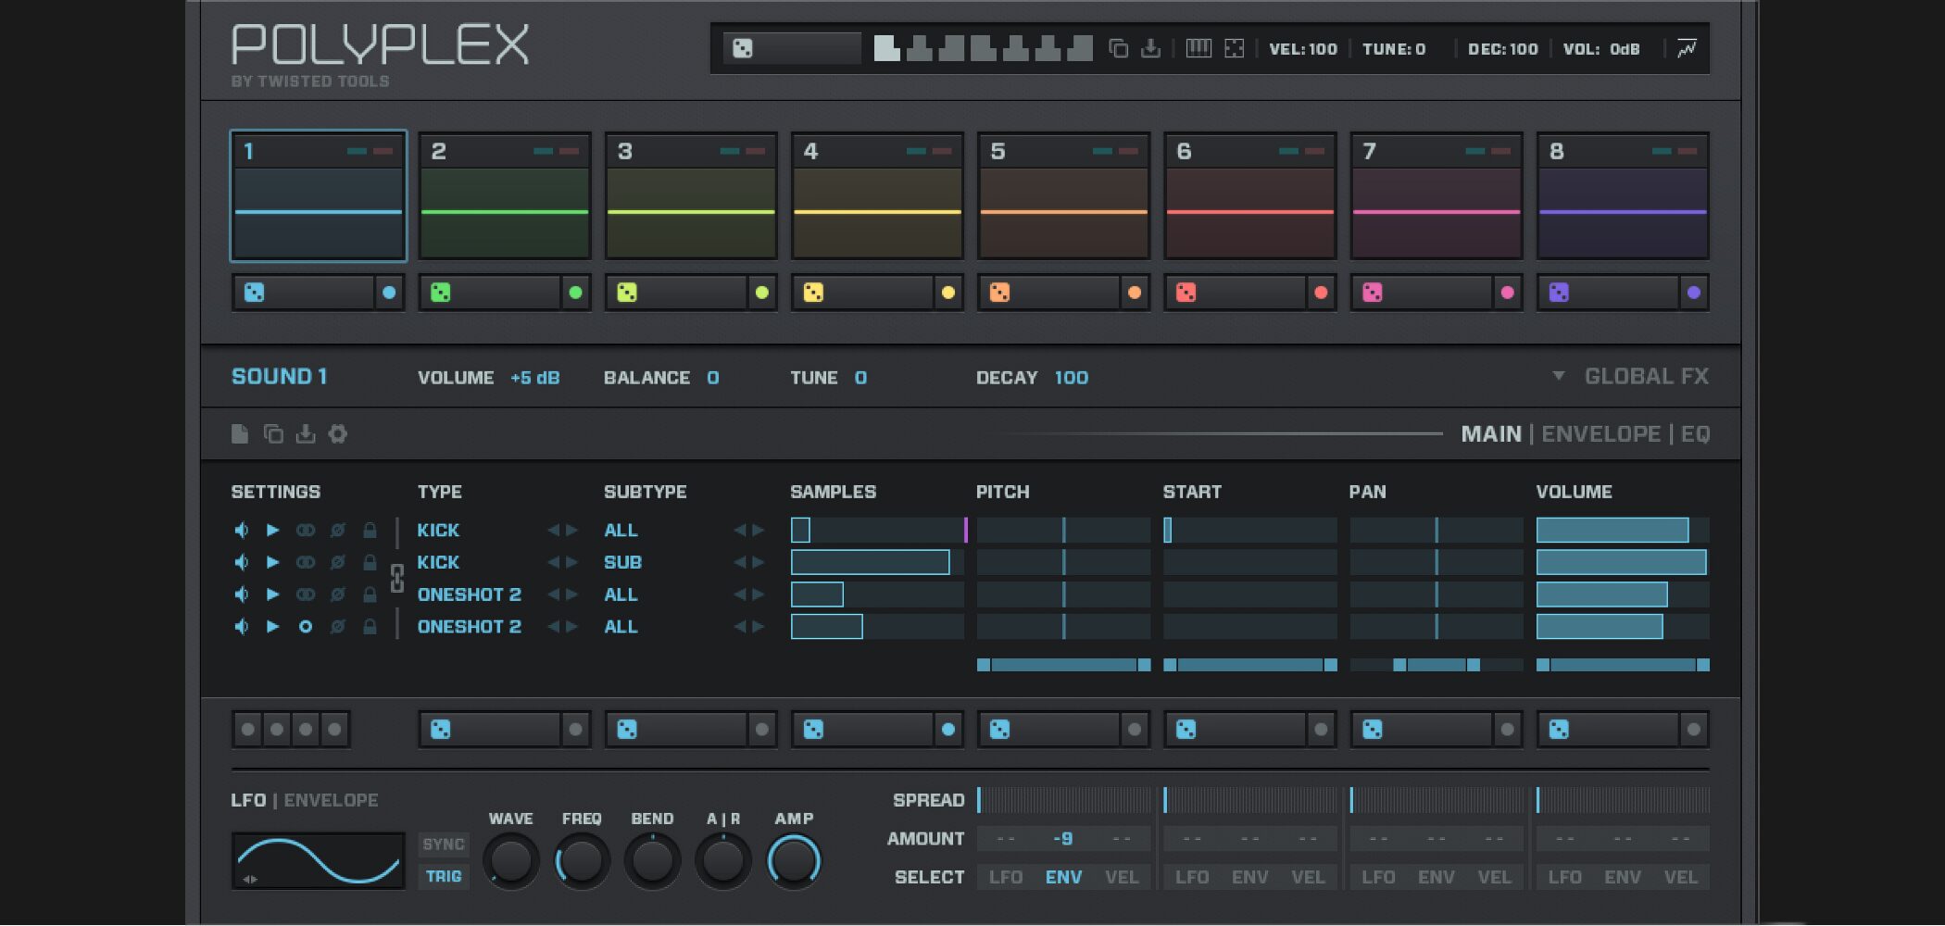
Task: Select VEL source for PAN modulation
Action: click(1494, 877)
